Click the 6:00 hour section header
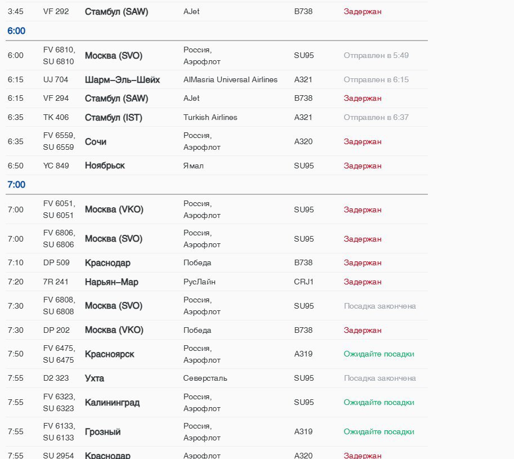The width and height of the screenshot is (514, 459). click(x=16, y=31)
